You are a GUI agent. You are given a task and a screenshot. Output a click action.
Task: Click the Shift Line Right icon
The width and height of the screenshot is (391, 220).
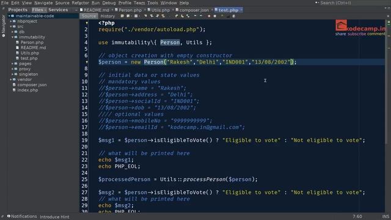point(201,16)
